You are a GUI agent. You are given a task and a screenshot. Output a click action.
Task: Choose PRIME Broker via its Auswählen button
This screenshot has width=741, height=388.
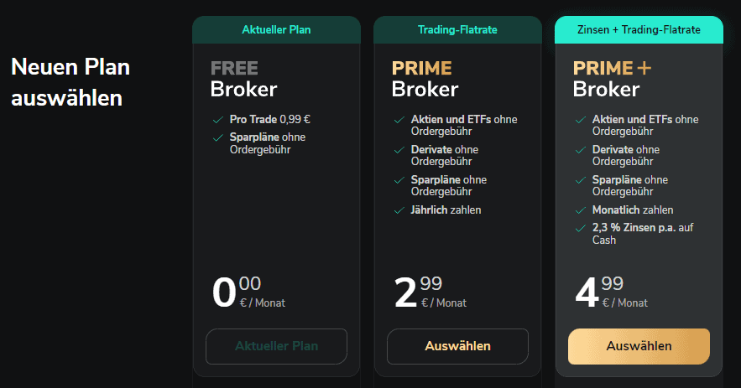[x=457, y=346]
